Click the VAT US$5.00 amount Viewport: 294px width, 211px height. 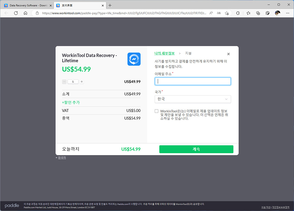(x=133, y=111)
